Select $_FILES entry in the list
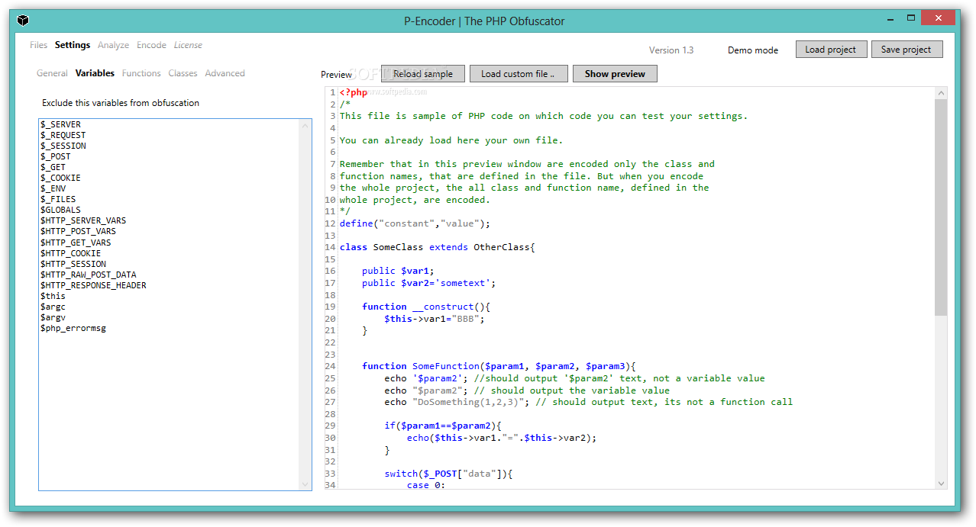 (x=58, y=199)
